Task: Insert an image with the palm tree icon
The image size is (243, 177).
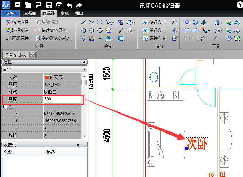Action: click(108, 38)
